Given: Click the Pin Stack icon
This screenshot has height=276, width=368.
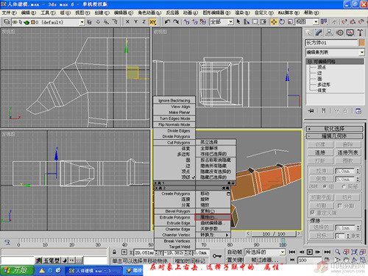Looking at the screenshot, I should [x=311, y=111].
